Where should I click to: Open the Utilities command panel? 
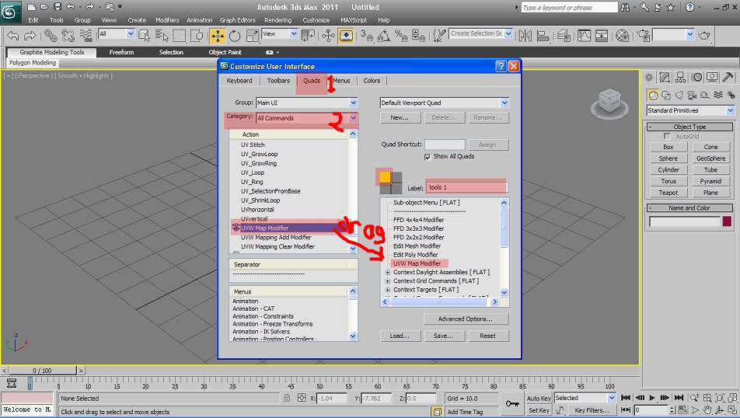[x=728, y=78]
